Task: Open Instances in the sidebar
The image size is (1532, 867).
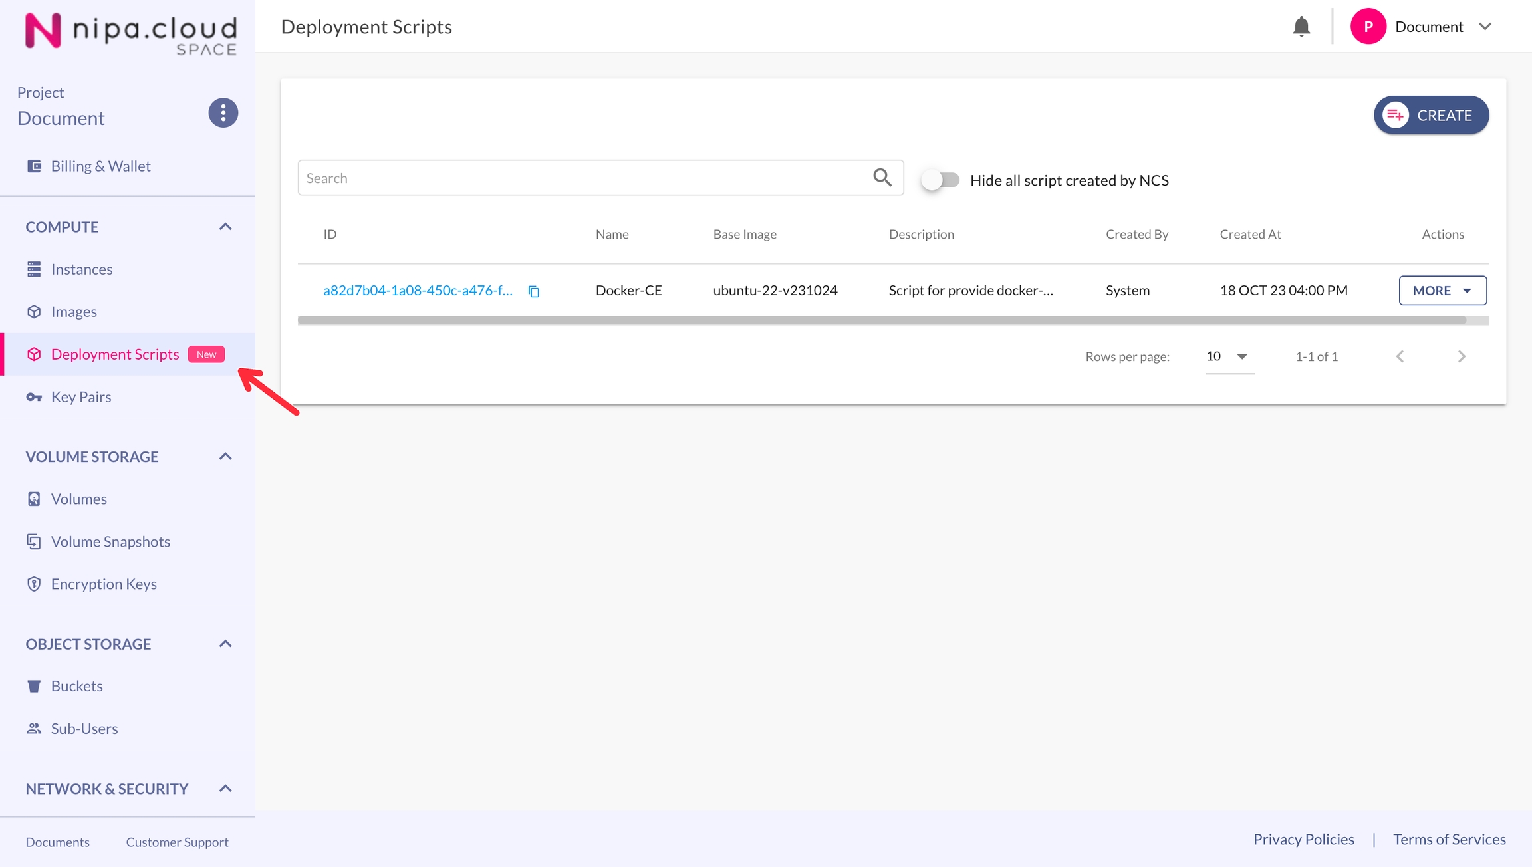Action: tap(81, 269)
